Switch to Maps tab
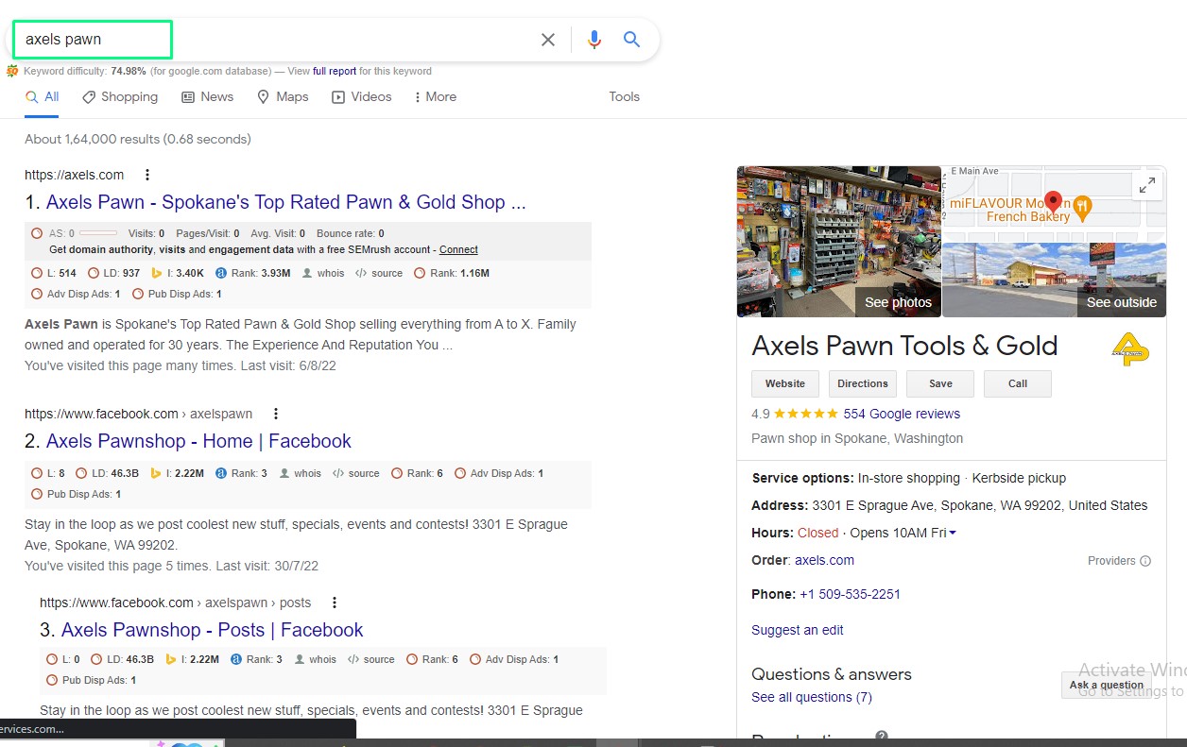The image size is (1187, 747). (283, 96)
